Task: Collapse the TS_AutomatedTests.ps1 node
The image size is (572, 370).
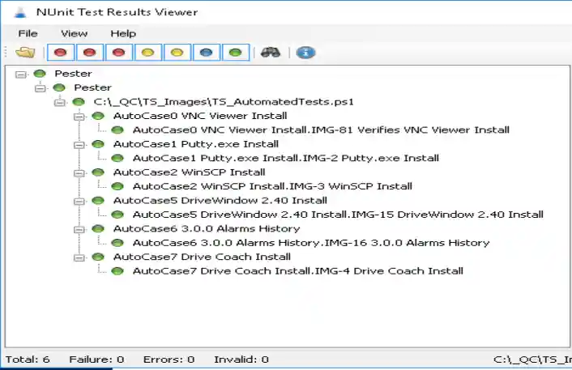Action: (60, 103)
